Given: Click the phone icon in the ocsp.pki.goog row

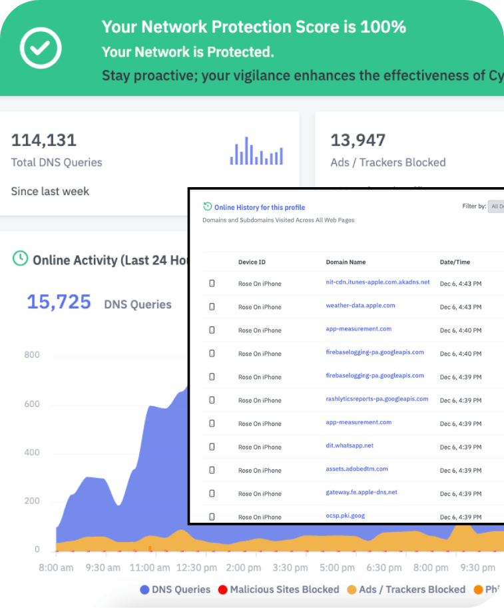Looking at the screenshot, I should coord(212,517).
